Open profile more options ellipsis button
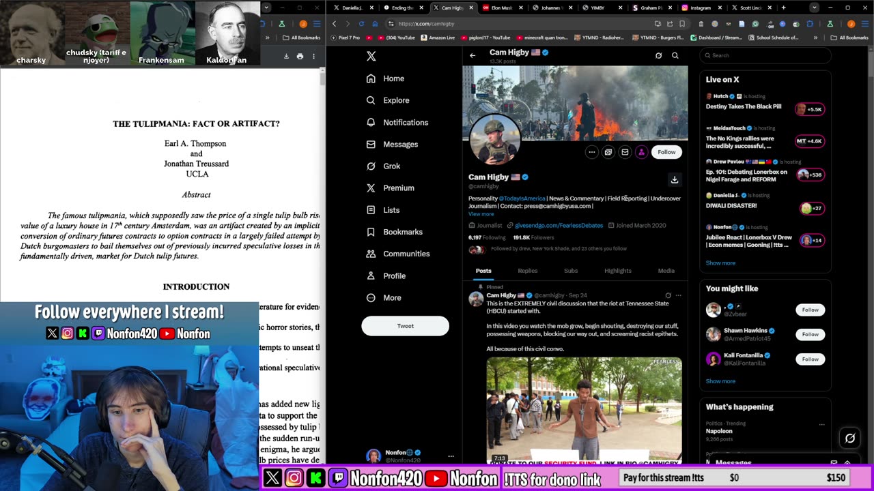This screenshot has height=491, width=874. (592, 152)
